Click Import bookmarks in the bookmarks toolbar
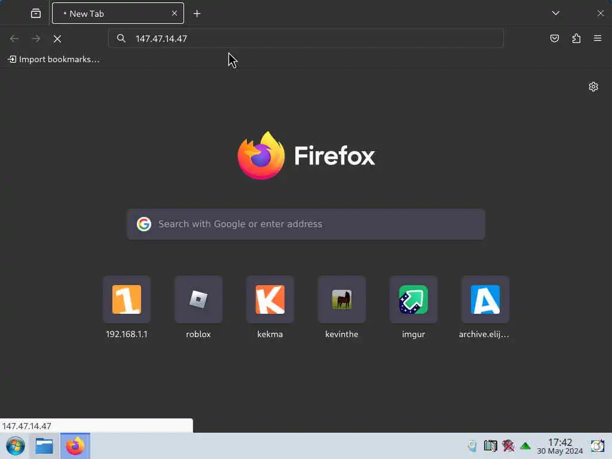Screen dimensions: 612x459 tap(54, 59)
